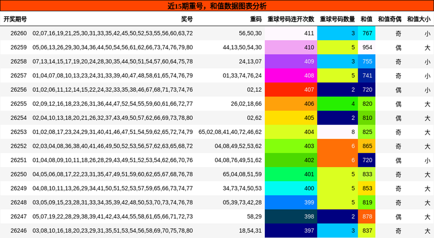Click the blue 399 cell
The image size is (434, 238).
tap(291, 203)
